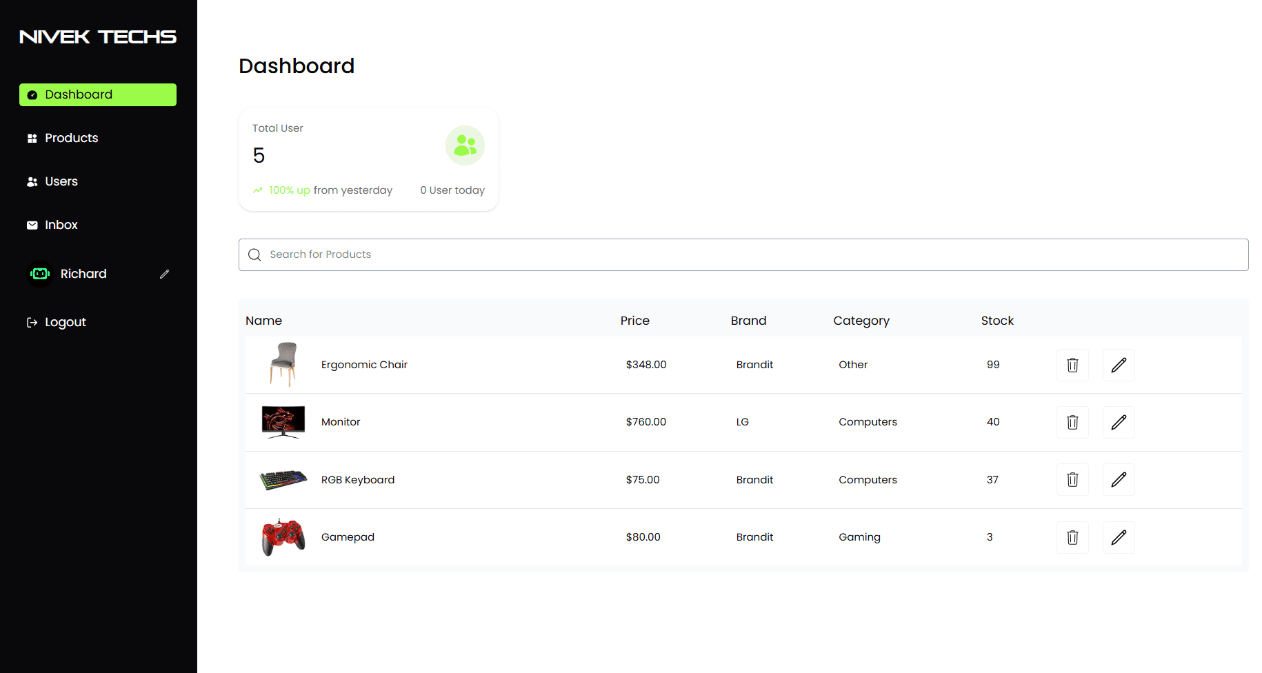Image resolution: width=1262 pixels, height=673 pixels.
Task: Click the Richard profile avatar
Action: coord(40,274)
